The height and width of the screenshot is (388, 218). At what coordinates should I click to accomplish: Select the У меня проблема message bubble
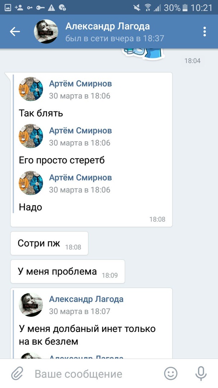pyautogui.click(x=68, y=272)
